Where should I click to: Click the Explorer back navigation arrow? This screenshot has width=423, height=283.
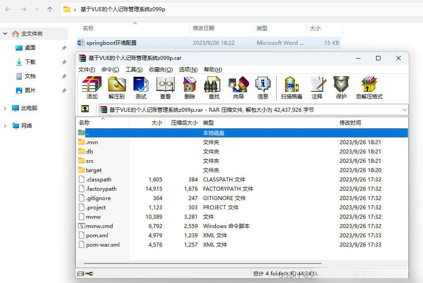(8, 9)
